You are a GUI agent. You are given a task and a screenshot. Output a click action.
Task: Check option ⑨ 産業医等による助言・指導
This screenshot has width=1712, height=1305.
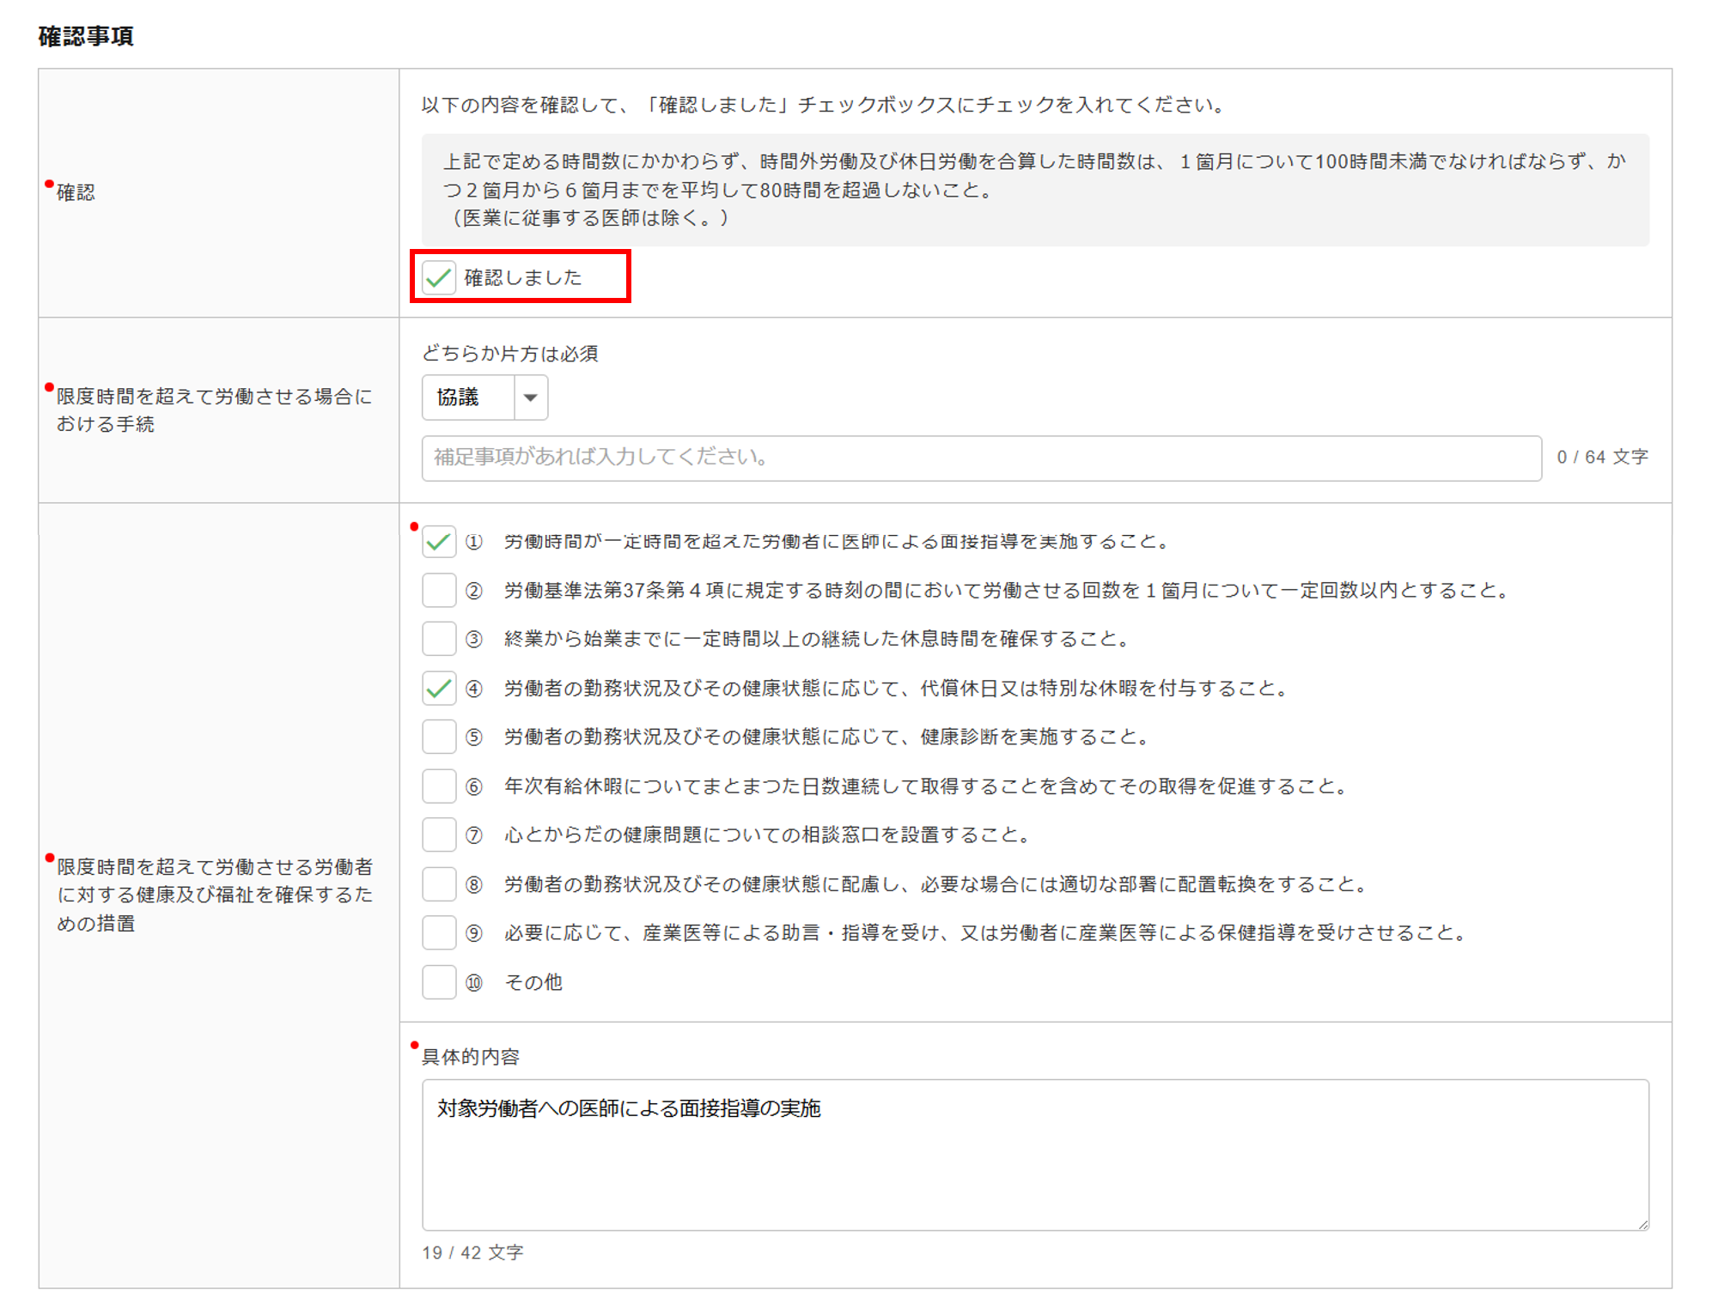[x=438, y=933]
